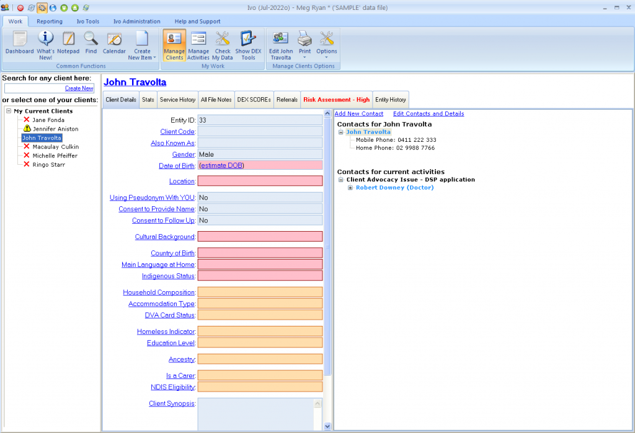635x433 pixels.
Task: Open the Notepad tool
Action: click(69, 43)
